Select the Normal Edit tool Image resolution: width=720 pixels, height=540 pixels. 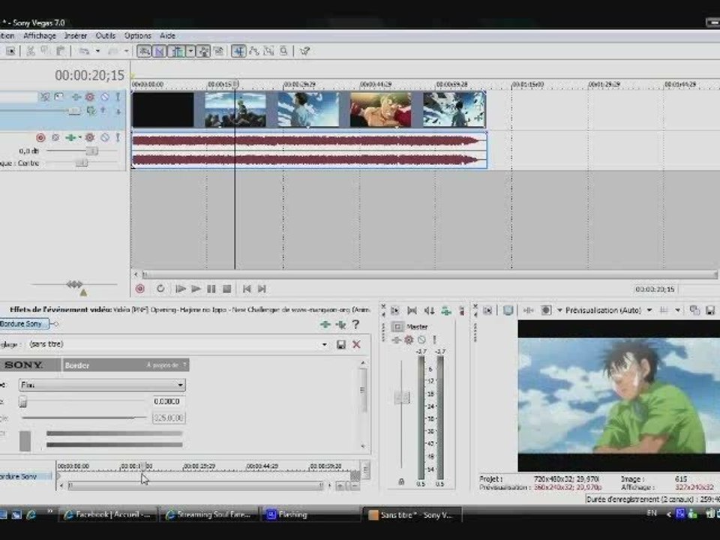238,51
